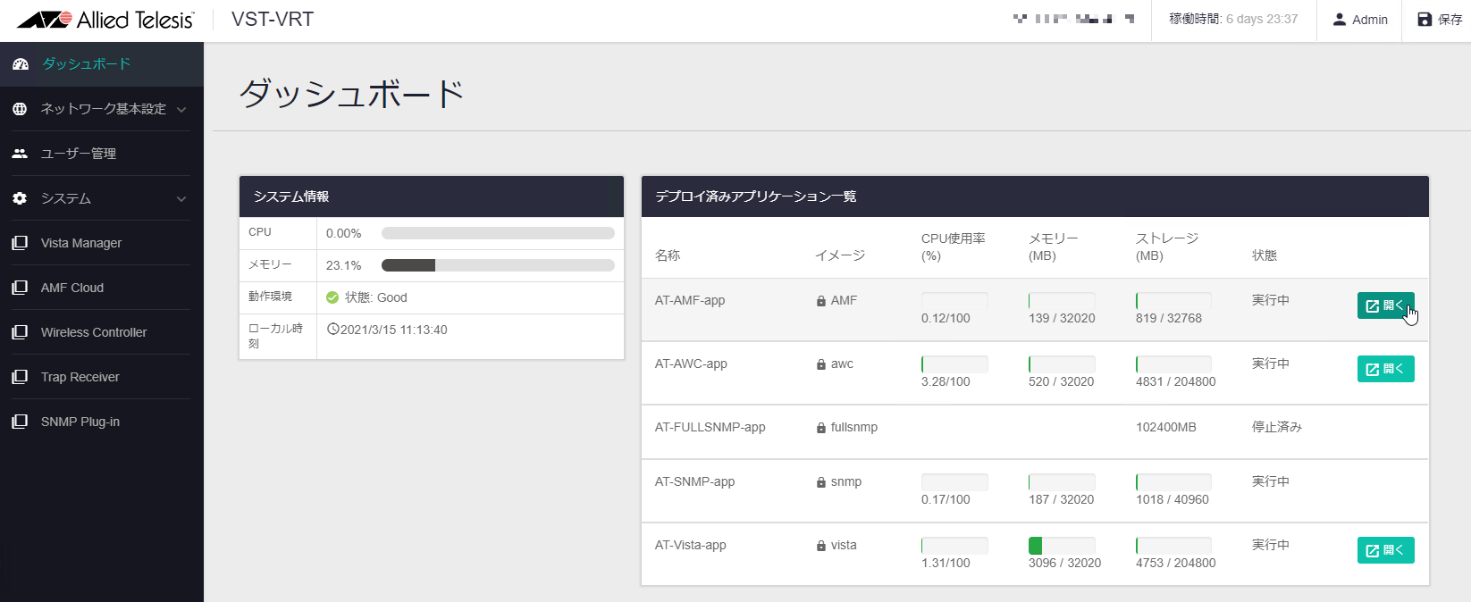Click the green Good status check icon

tap(332, 297)
